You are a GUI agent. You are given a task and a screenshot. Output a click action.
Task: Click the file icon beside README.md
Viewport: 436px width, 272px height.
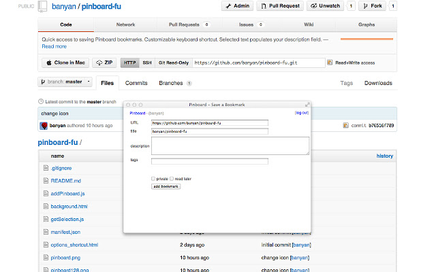click(x=46, y=181)
